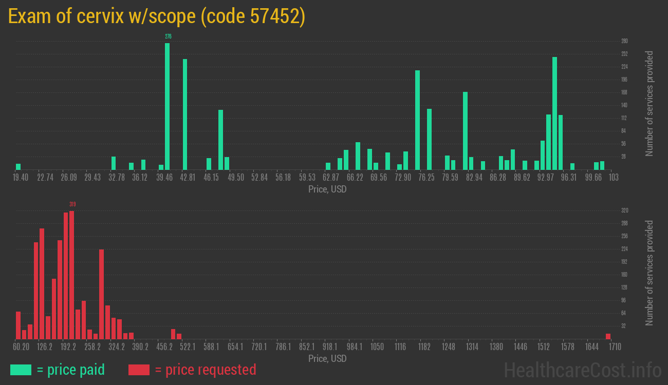
Task: Click the 60.20 tick on the red chart axis
Action: pyautogui.click(x=21, y=347)
